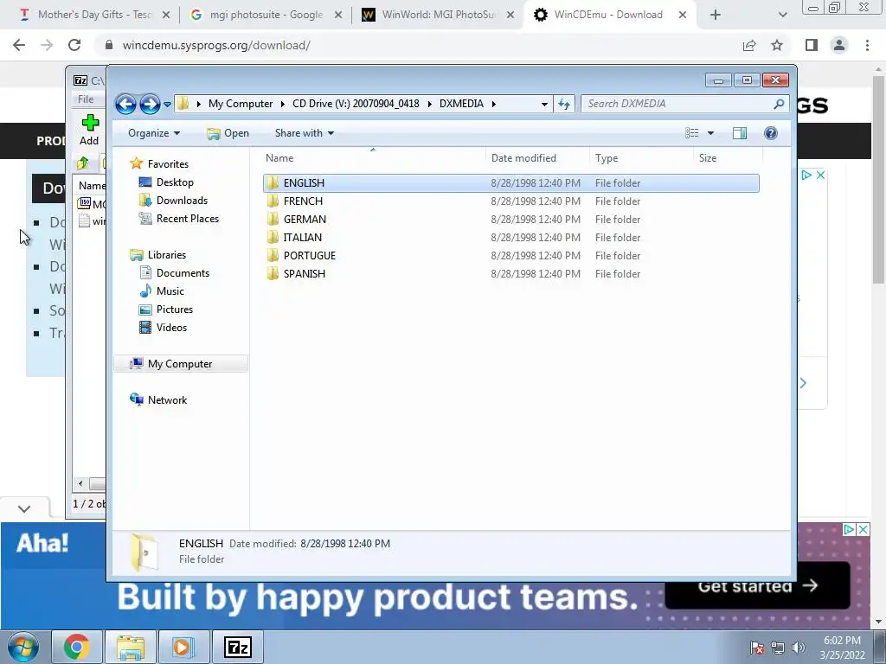The width and height of the screenshot is (886, 664).
Task: Open Windows Start orb
Action: (23, 647)
